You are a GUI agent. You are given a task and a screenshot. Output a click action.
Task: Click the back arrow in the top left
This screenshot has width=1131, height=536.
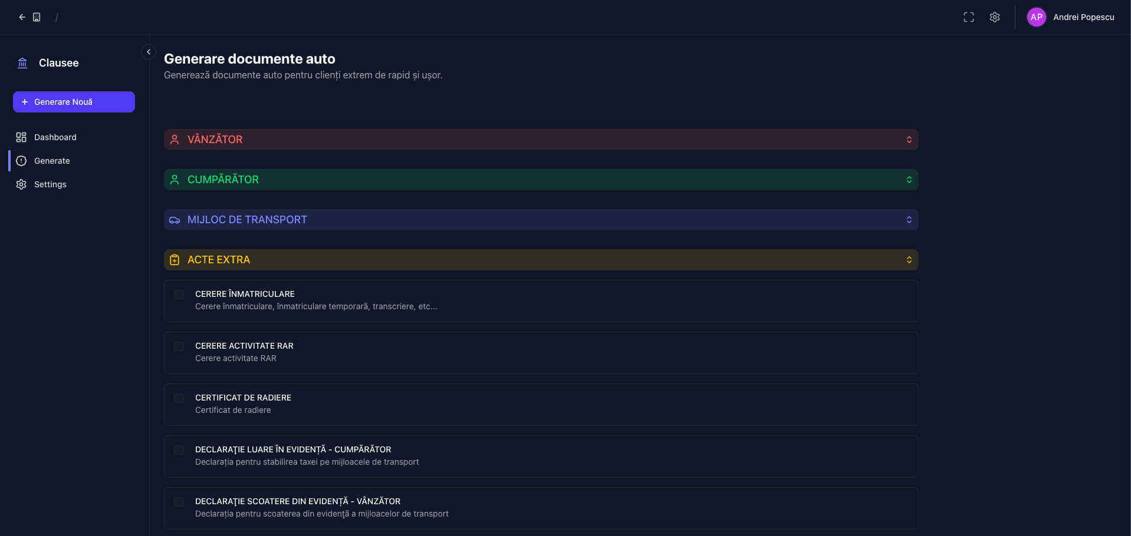point(21,17)
